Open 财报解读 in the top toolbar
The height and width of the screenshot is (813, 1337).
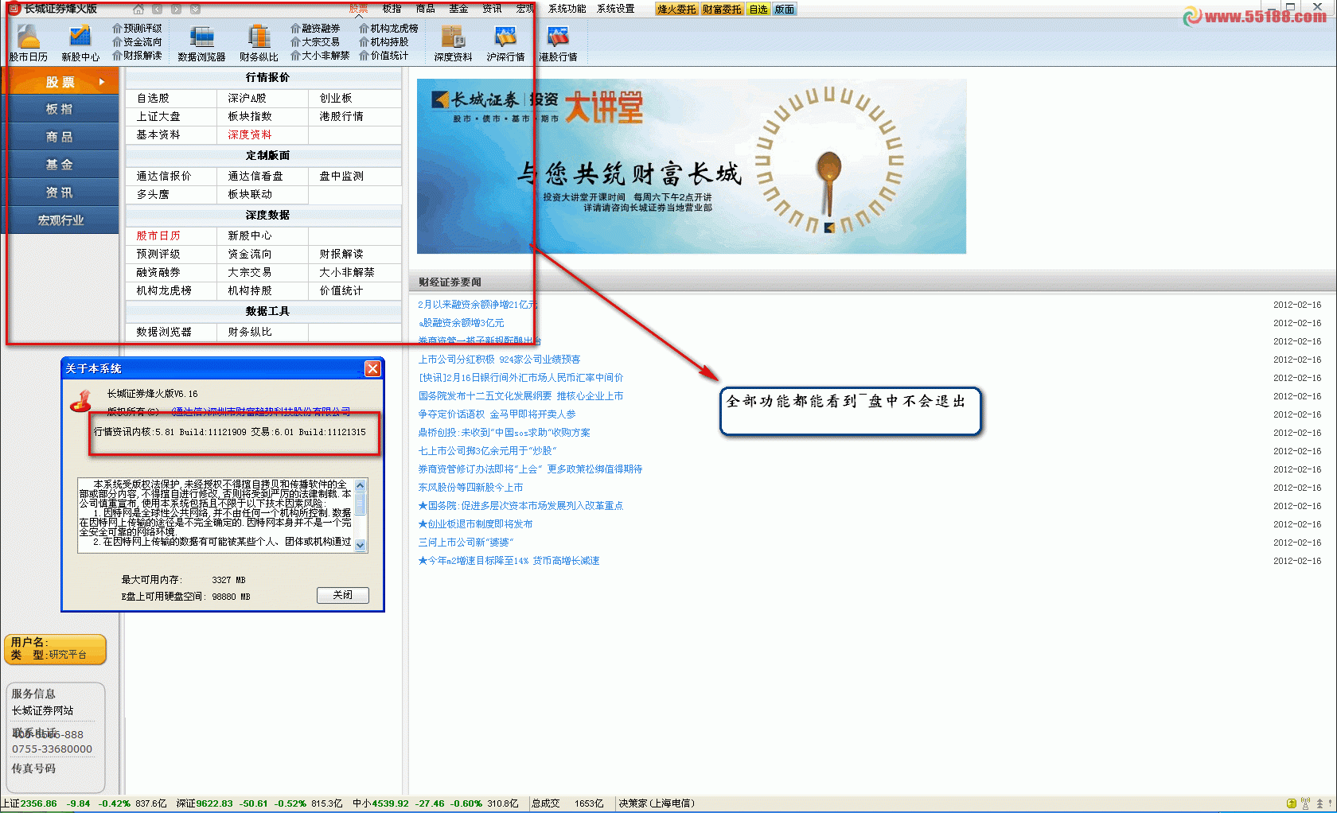click(137, 56)
